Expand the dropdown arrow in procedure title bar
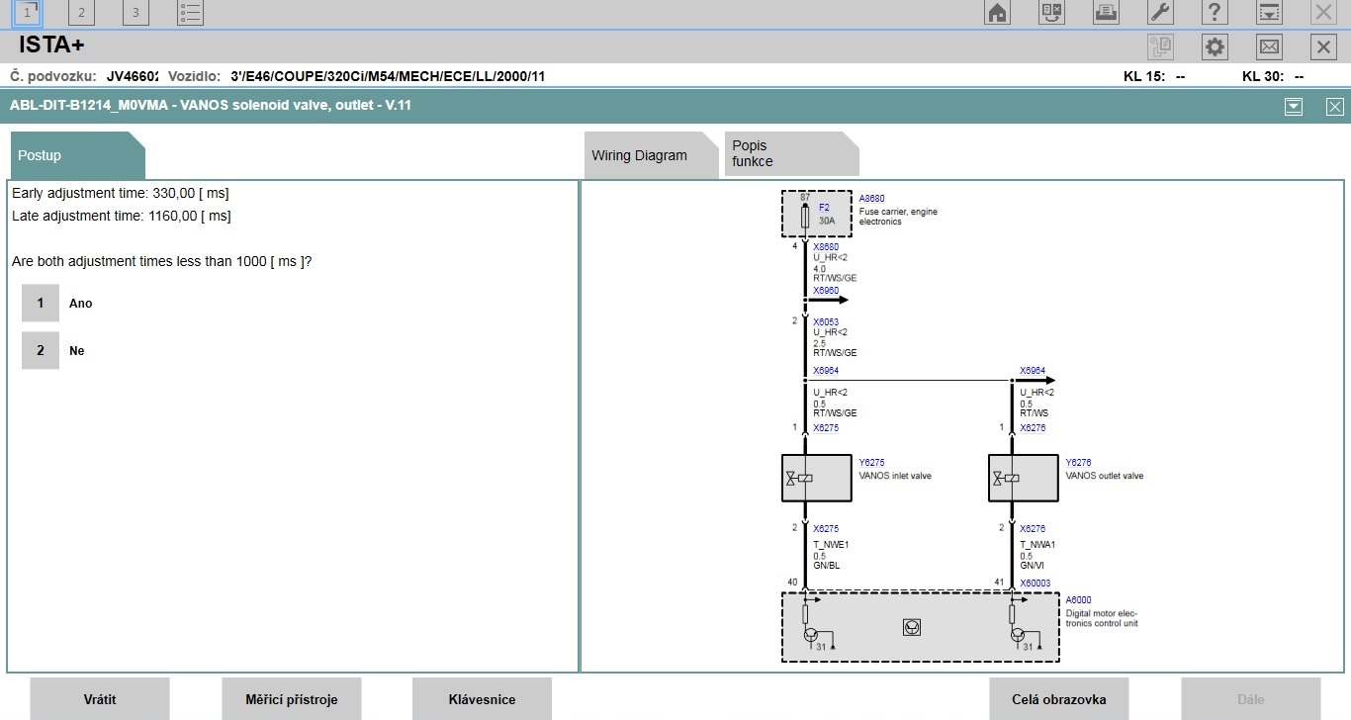 1293,107
